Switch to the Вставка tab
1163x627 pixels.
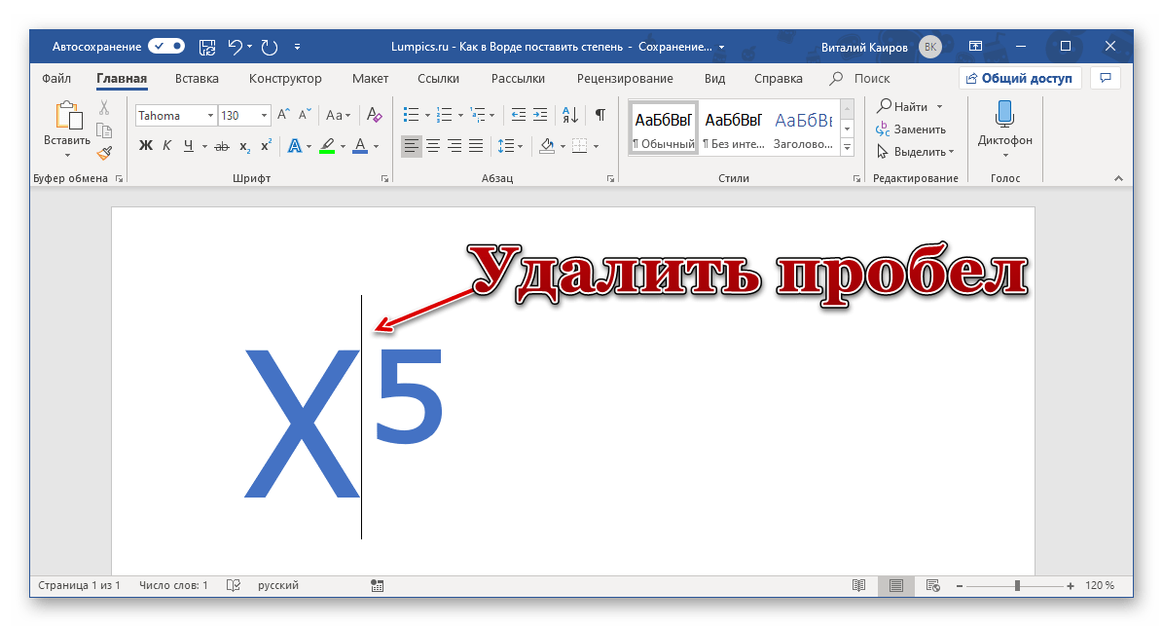click(x=197, y=78)
